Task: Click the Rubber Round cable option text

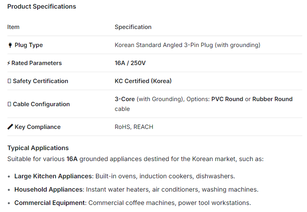Action: click(272, 99)
